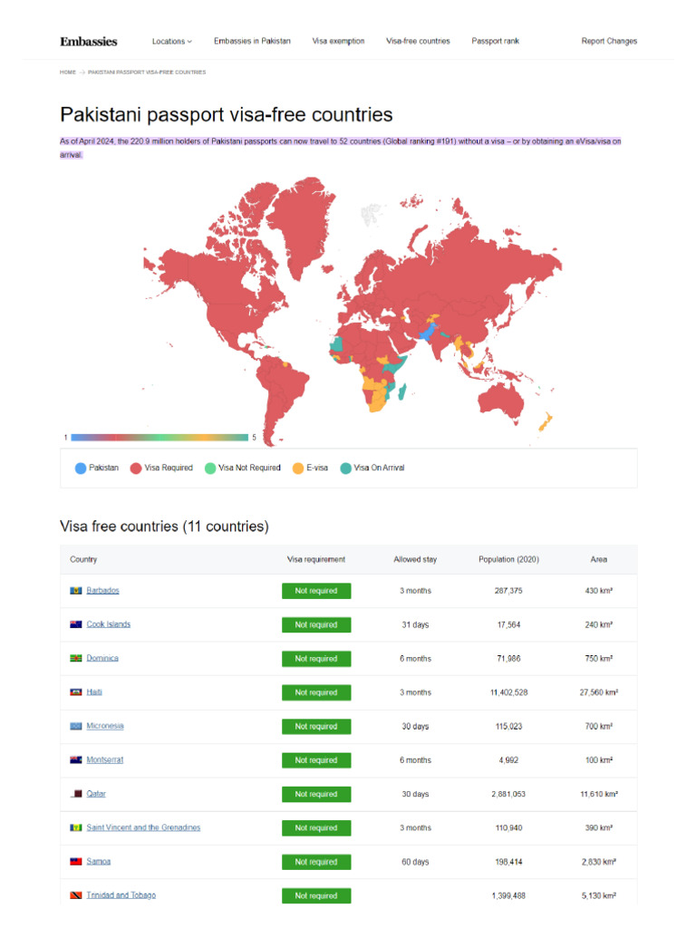The image size is (696, 928).
Task: Open Embassies in Pakistan page
Action: [252, 42]
